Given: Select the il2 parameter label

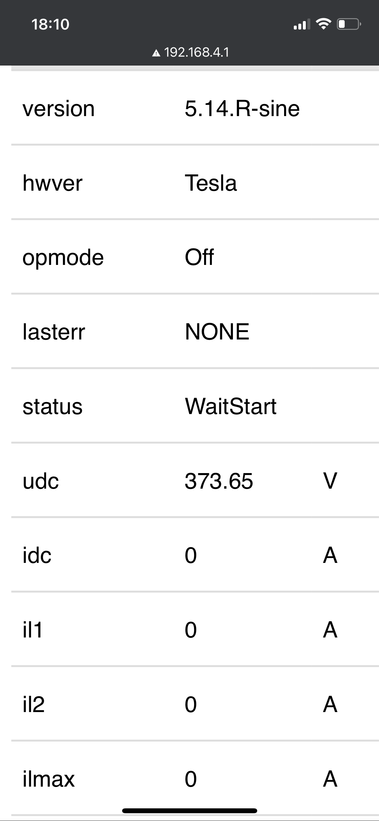Looking at the screenshot, I should coord(33,704).
